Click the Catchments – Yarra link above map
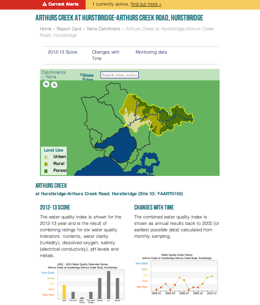This screenshot has height=305, width=260. [54, 75]
